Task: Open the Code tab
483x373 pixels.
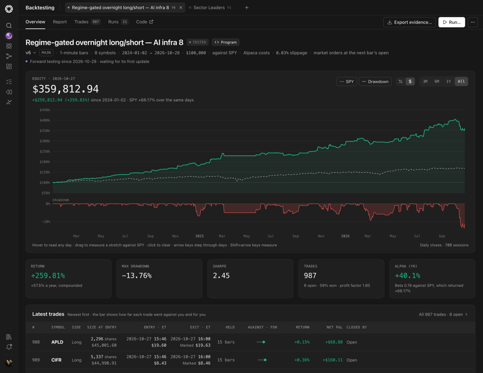Action: 144,22
